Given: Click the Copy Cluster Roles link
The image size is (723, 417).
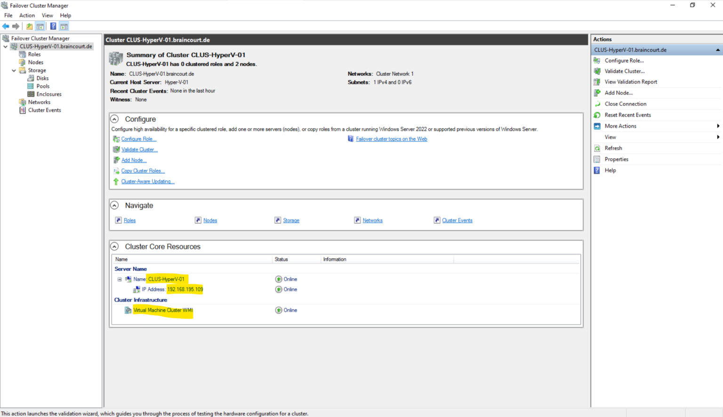Looking at the screenshot, I should click(143, 171).
